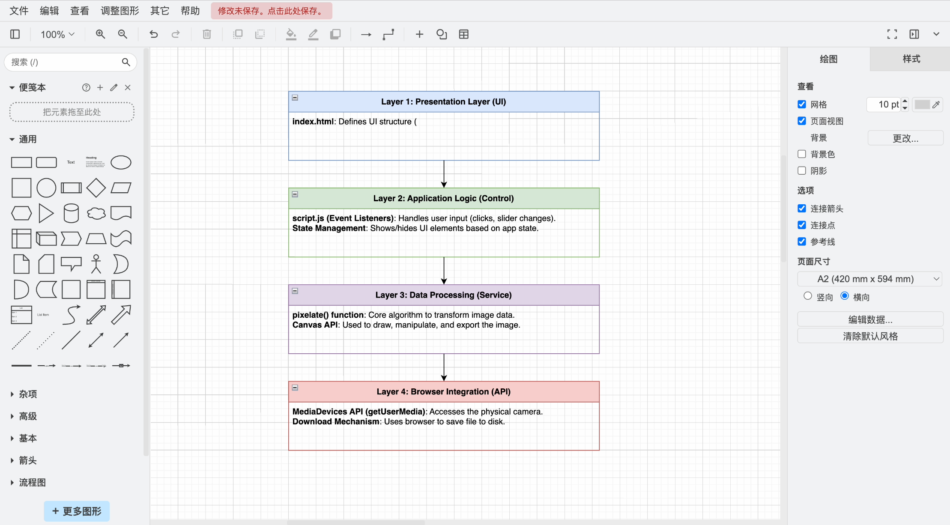Click the unsaved changes save notice
Screen dimensions: 950x525
click(271, 11)
